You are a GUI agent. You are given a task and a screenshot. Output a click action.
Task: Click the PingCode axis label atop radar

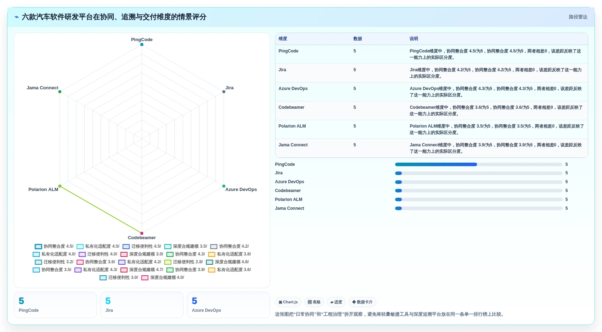click(142, 39)
